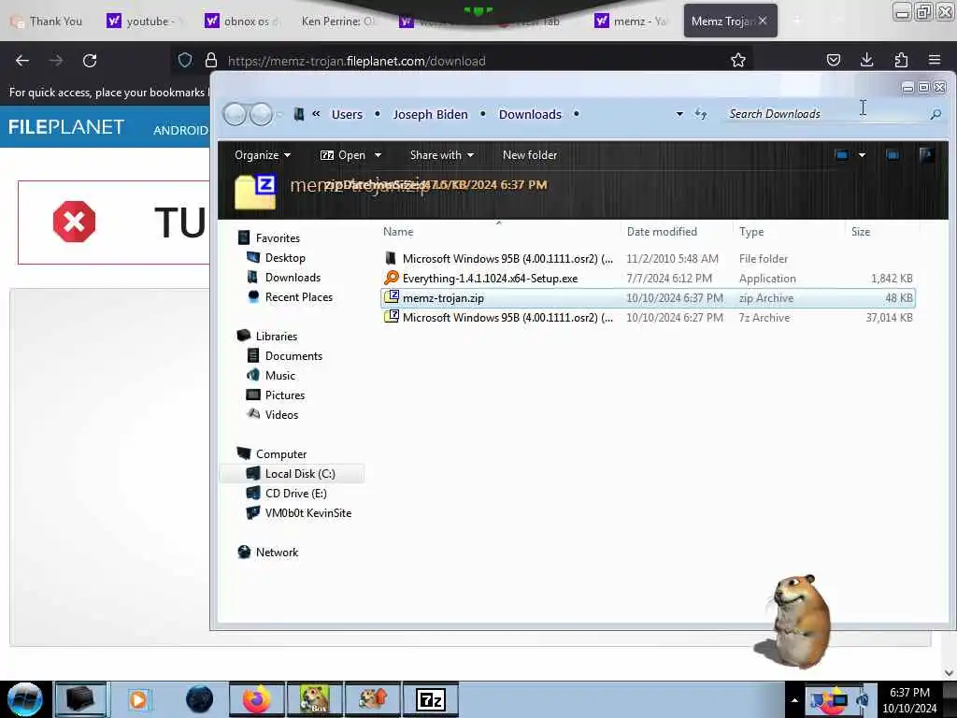The image size is (957, 718).
Task: Expand the recent pages dropdown arrow
Action: pos(280,114)
